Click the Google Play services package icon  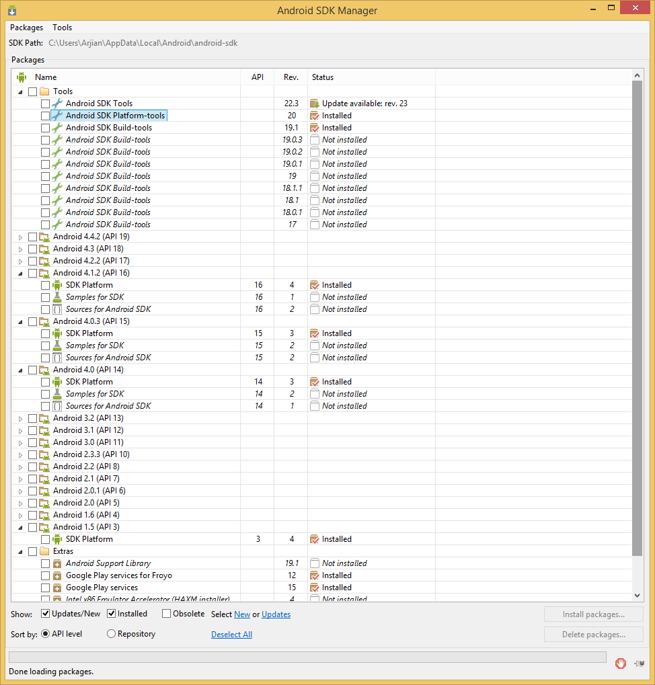point(57,588)
